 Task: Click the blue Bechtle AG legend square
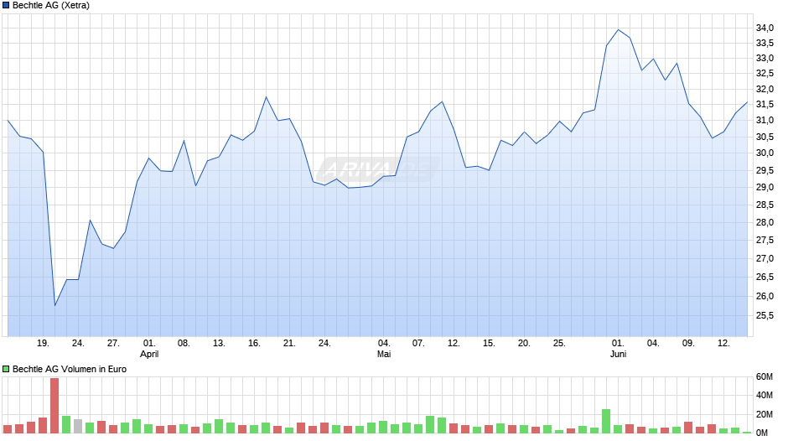pos(6,6)
